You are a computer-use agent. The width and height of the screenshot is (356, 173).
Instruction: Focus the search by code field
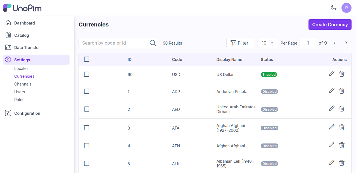pos(115,43)
